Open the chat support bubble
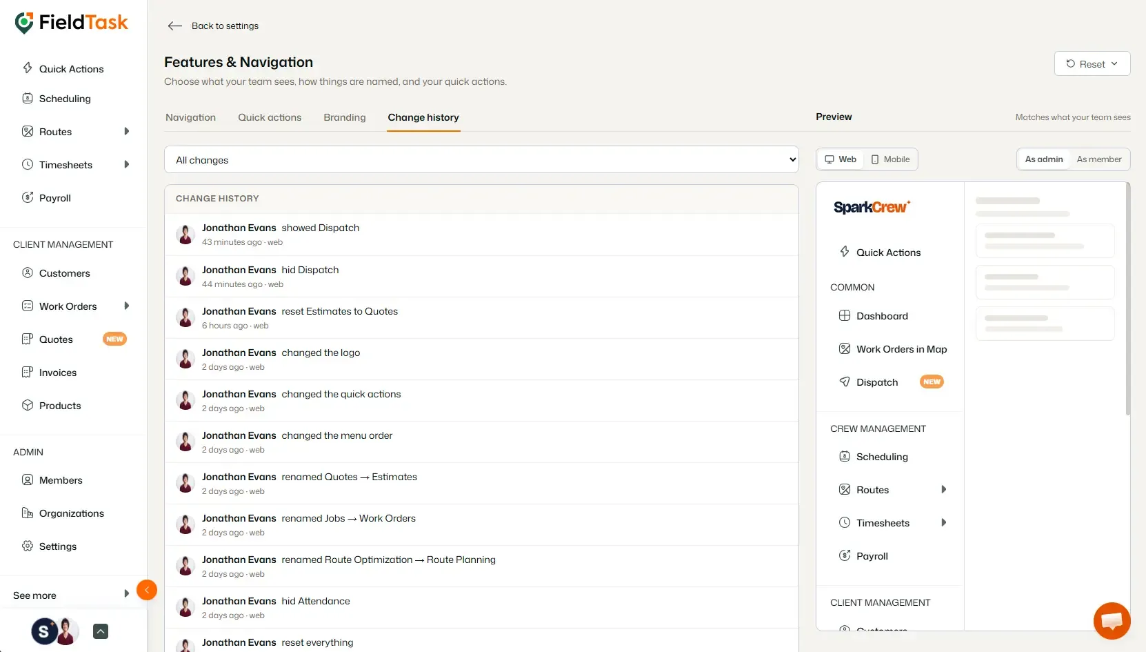 click(x=1112, y=621)
